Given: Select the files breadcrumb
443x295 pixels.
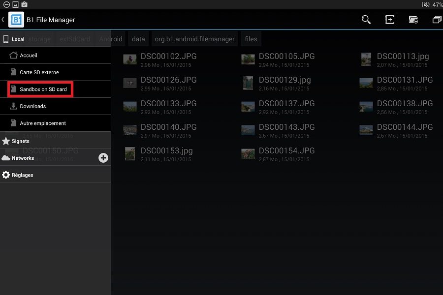Looking at the screenshot, I should click(251, 39).
